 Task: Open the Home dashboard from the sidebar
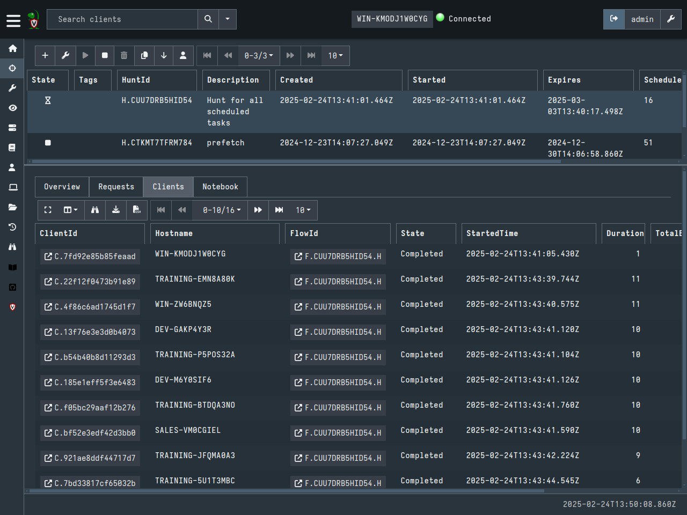(x=12, y=48)
